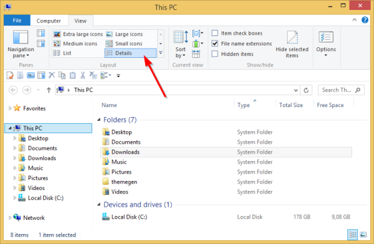Screen dimensions: 374x244
Task: Sort by the Name column header
Action: pos(109,105)
